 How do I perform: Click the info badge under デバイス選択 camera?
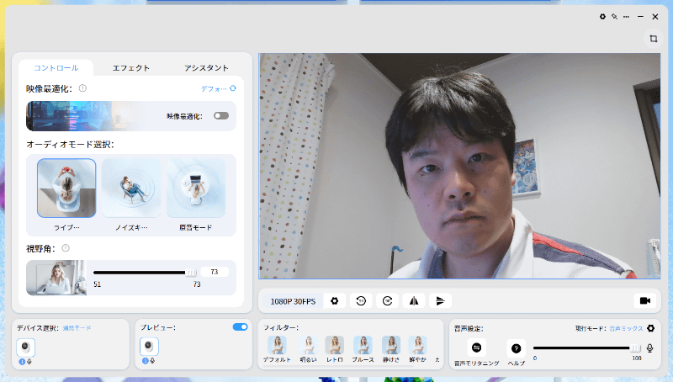(23, 362)
